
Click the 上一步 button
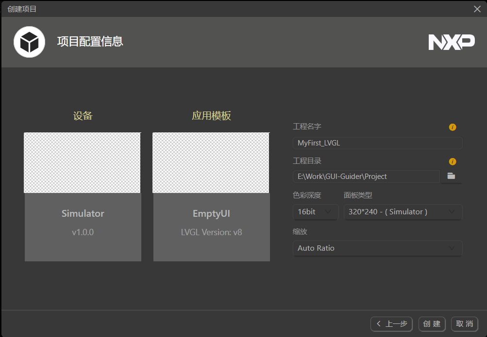[391, 324]
